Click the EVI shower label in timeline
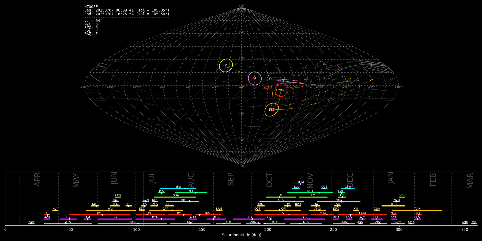Screen dimensions: 482x241 474,222
